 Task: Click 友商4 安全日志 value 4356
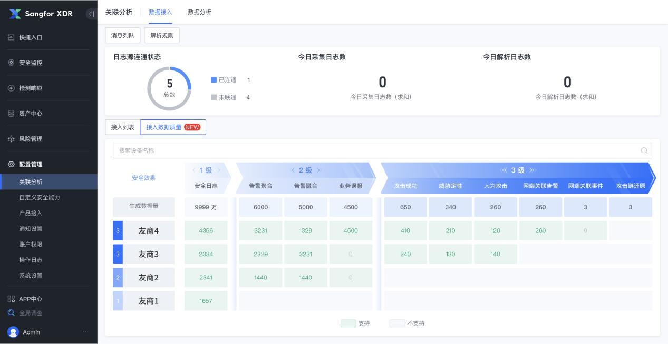(206, 231)
